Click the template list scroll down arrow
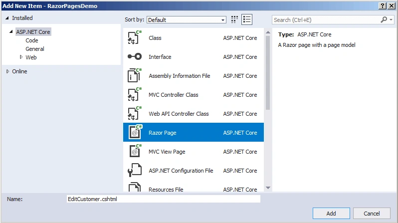The width and height of the screenshot is (398, 223). 268,188
